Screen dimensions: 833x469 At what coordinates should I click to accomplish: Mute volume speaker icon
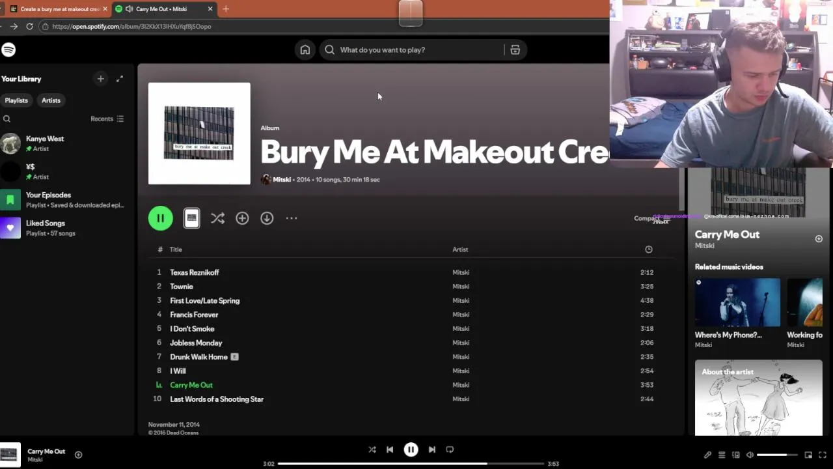tap(750, 455)
